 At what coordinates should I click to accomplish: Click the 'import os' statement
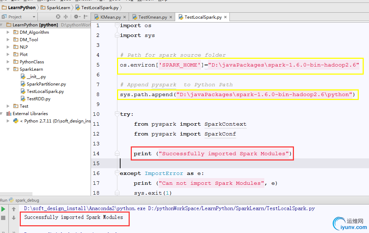(136, 25)
